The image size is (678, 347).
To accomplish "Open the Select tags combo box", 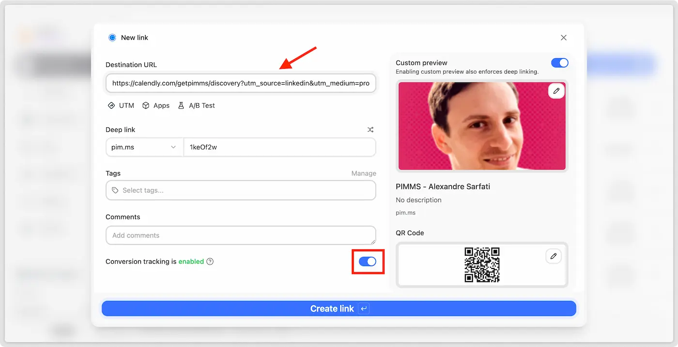I will pos(241,190).
